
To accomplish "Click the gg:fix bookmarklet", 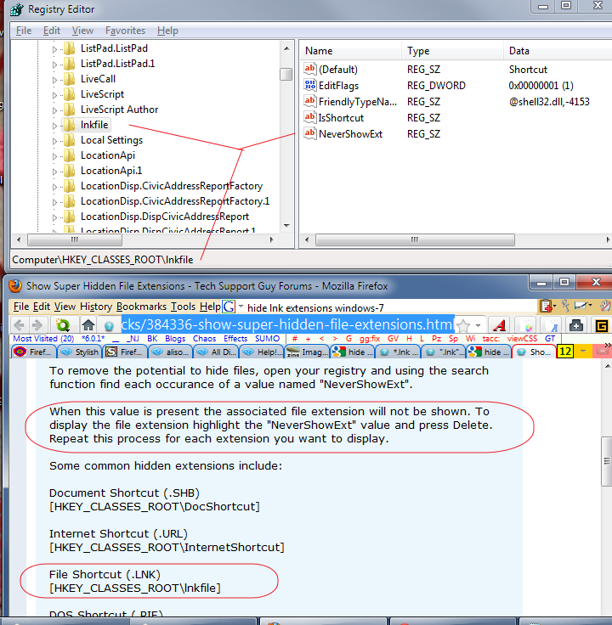I will 370,339.
